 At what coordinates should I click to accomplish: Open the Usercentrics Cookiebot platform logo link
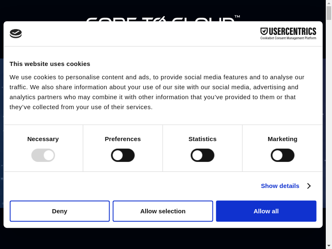[288, 34]
